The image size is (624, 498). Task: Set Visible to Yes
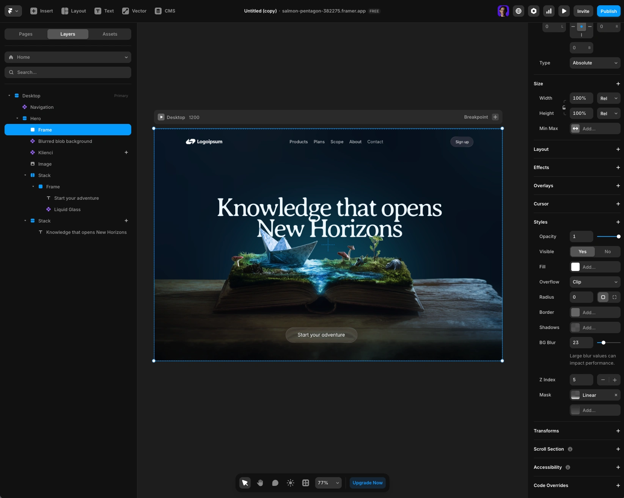coord(582,252)
